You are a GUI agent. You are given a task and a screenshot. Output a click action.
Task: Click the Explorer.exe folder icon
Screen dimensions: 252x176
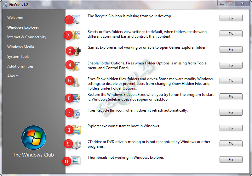[77, 130]
